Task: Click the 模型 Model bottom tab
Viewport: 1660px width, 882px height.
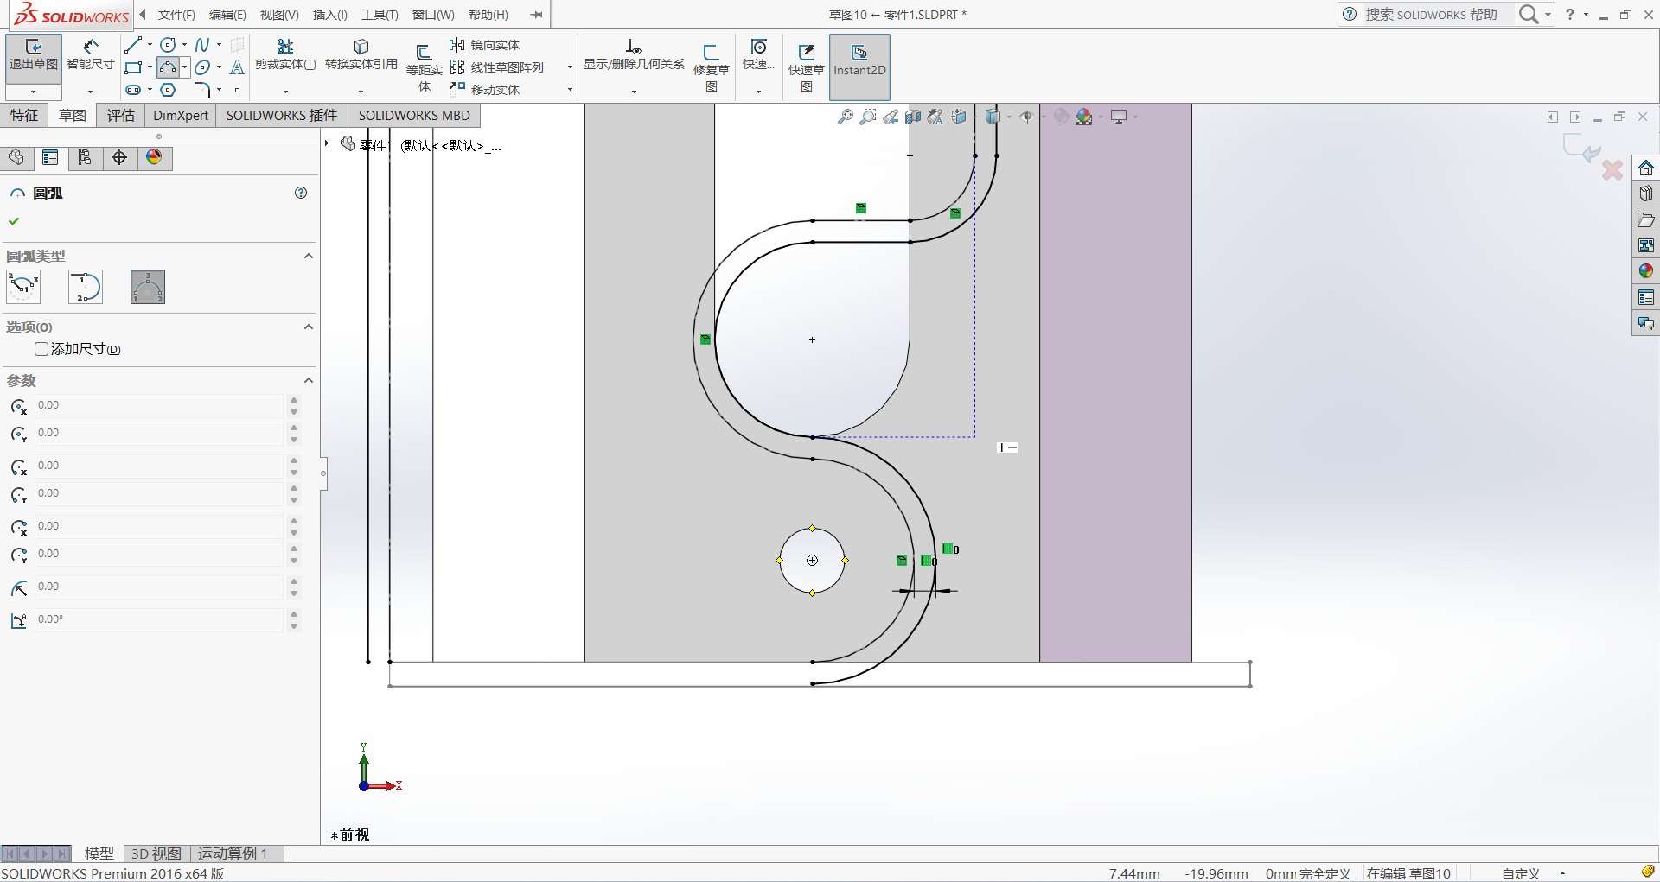Action: click(99, 853)
